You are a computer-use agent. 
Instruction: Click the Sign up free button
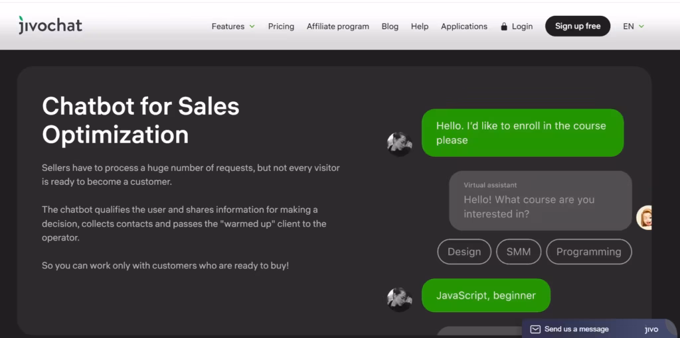pyautogui.click(x=578, y=26)
